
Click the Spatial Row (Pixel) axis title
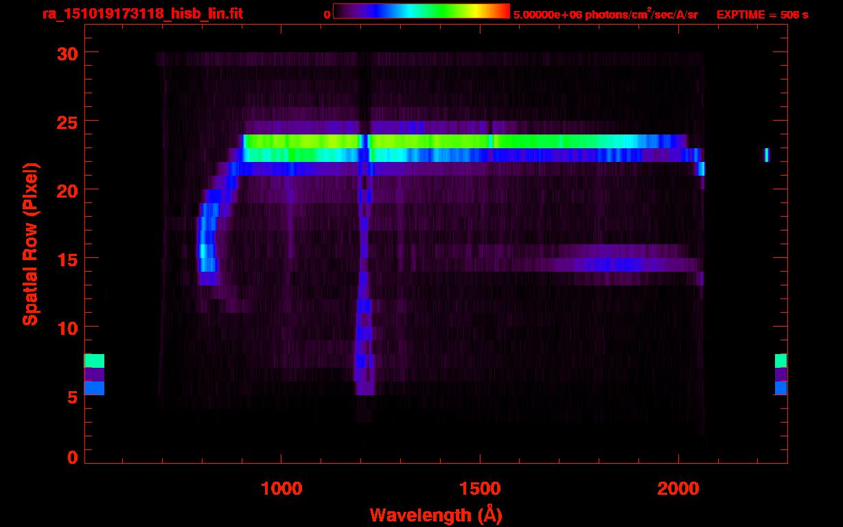pyautogui.click(x=30, y=244)
